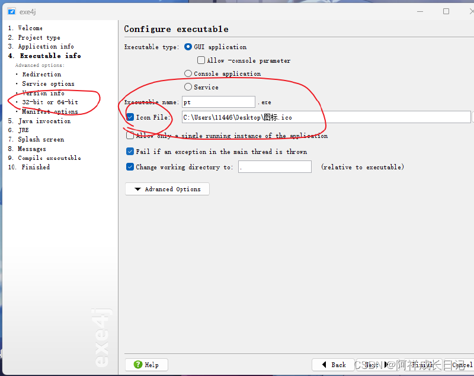Toggle Fail if exception in main thread checkbox
The image size is (474, 376).
coord(130,152)
